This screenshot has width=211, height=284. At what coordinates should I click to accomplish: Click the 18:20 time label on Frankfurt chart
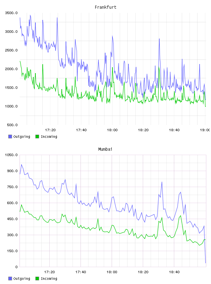143,130
